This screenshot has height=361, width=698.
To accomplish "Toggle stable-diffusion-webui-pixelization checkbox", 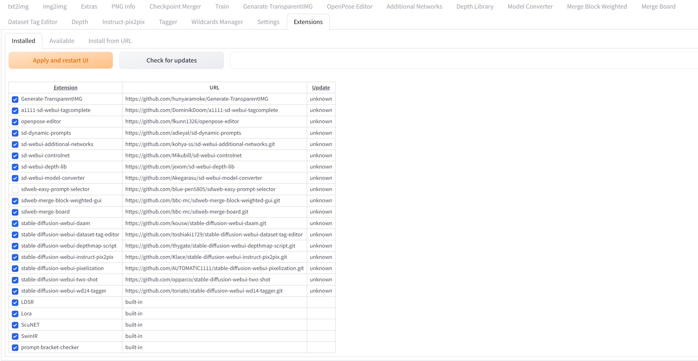I will pos(15,269).
